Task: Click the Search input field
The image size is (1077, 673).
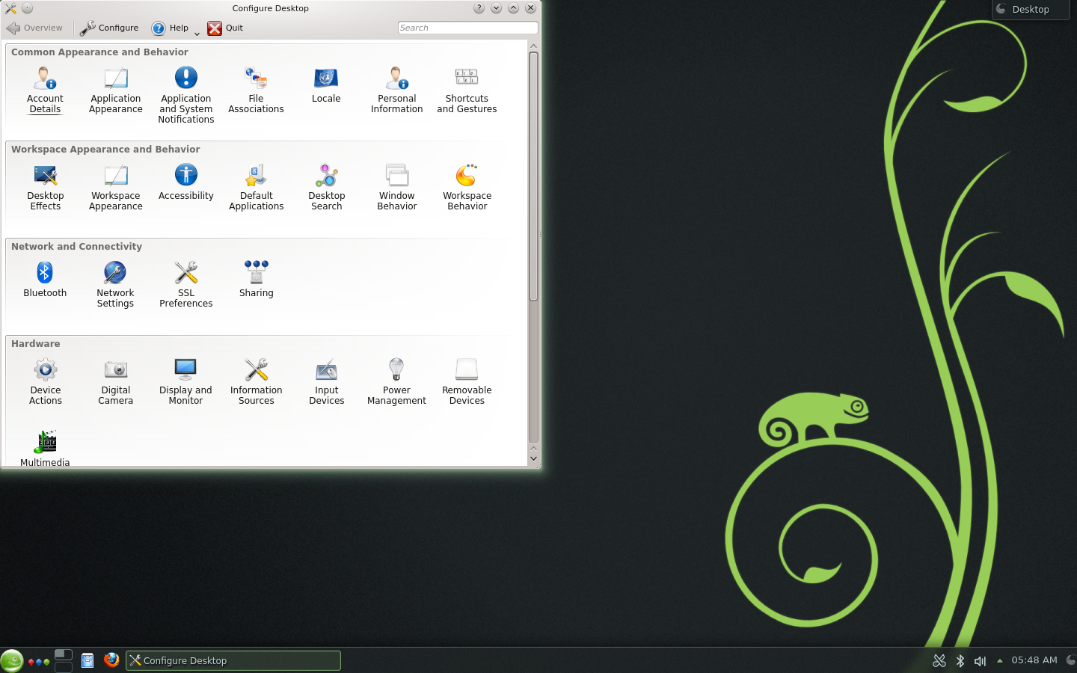Action: [x=467, y=28]
